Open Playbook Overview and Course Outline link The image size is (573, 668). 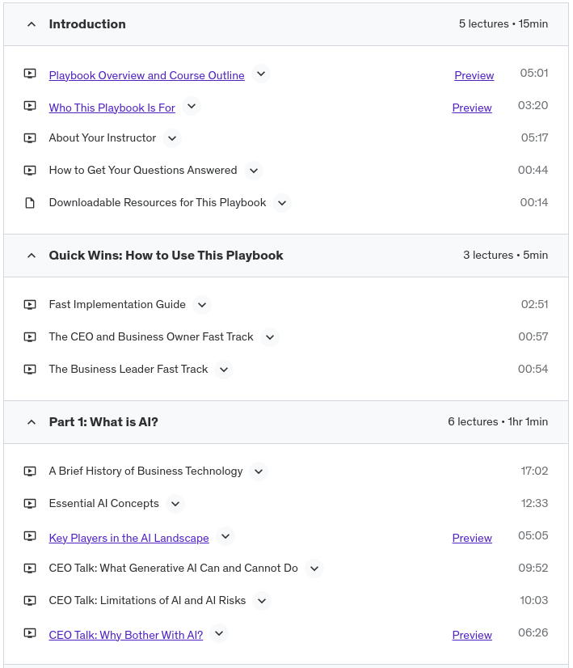(x=146, y=75)
